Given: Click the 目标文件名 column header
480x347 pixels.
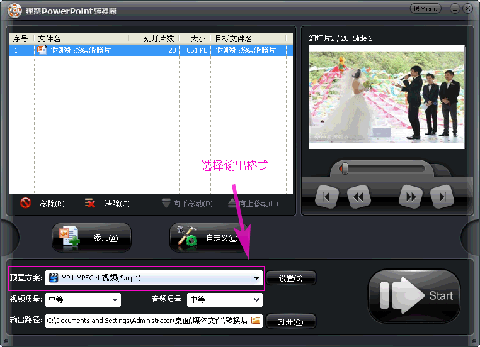Looking at the screenshot, I should tap(248, 38).
